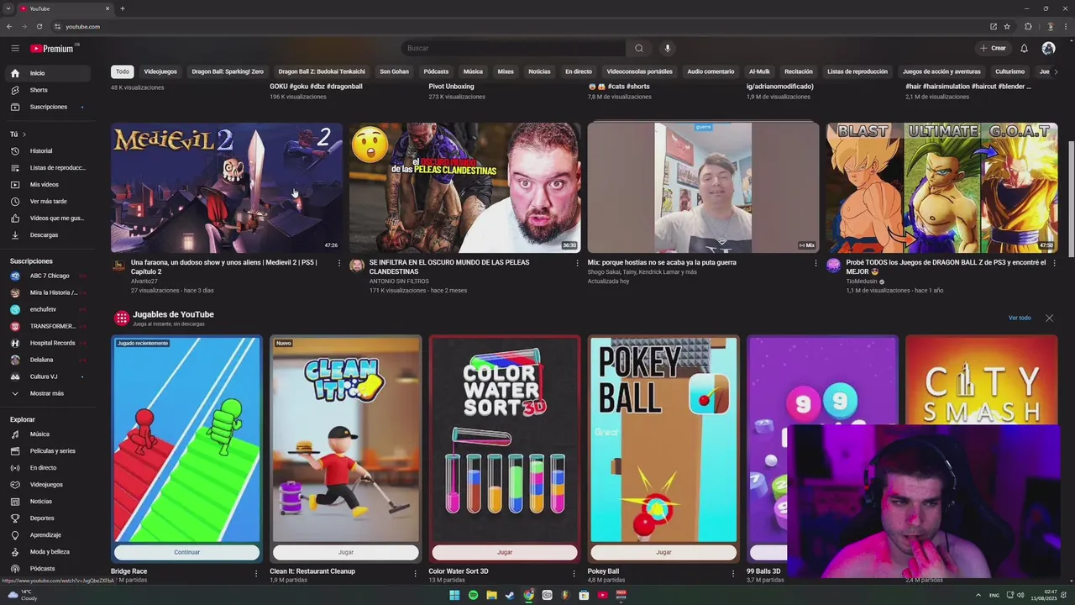Image resolution: width=1075 pixels, height=605 pixels.
Task: Open Descargas in the sidebar
Action: (49, 235)
